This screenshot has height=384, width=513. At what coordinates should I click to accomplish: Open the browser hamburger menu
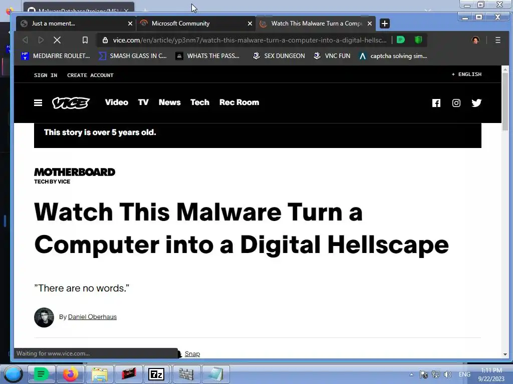click(497, 40)
